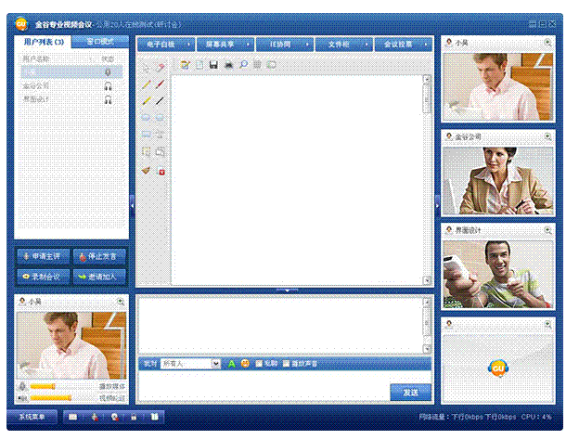This screenshot has width=579, height=439.
Task: Click the 视频标注 link under local video
Action: click(112, 398)
